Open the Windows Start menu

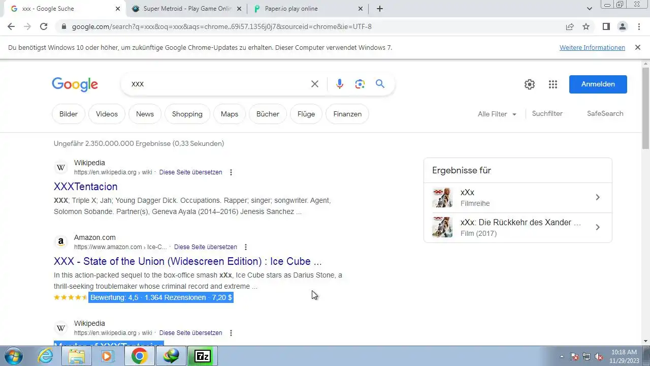(13, 356)
